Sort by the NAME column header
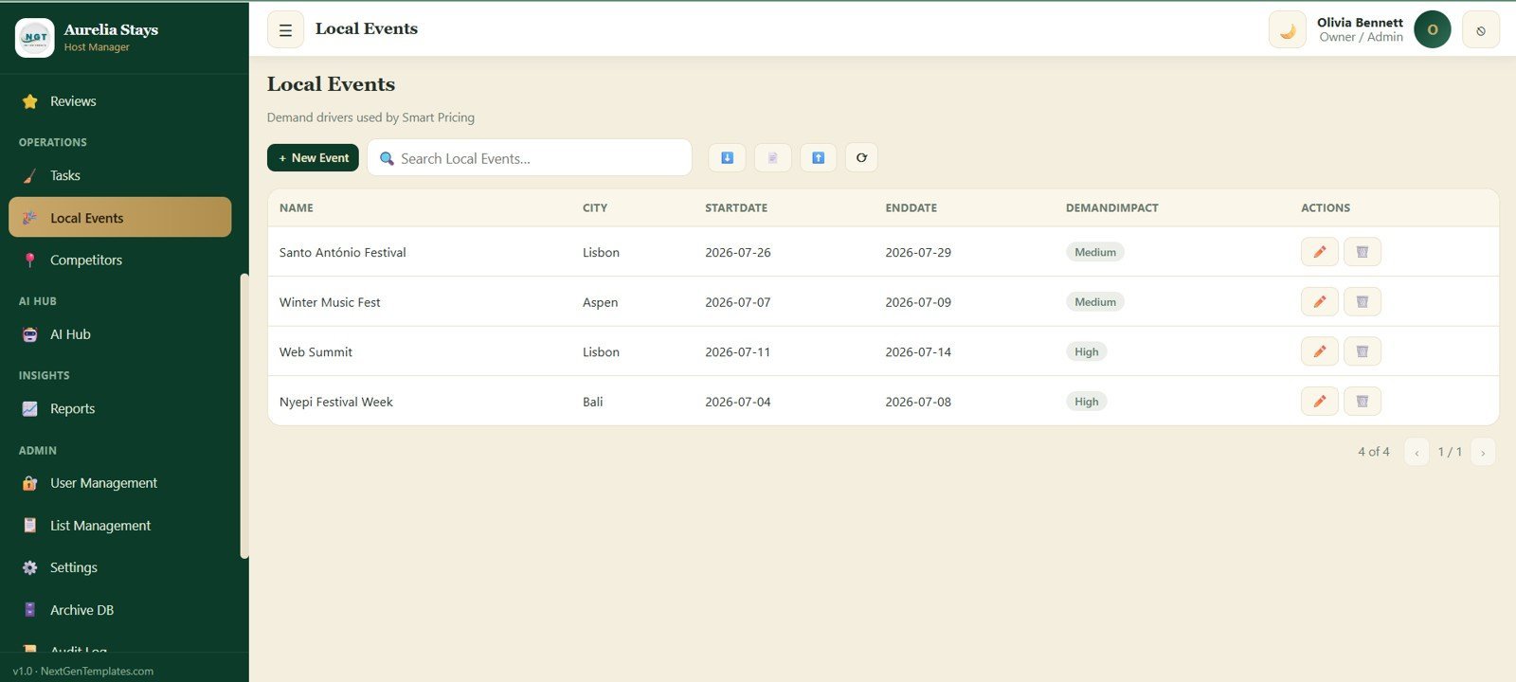Screen dimensions: 1516x682 point(296,207)
